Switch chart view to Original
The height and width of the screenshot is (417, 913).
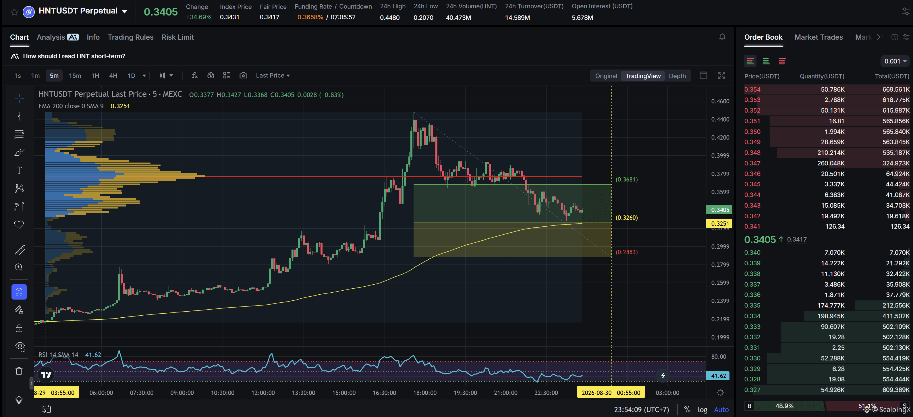point(606,76)
